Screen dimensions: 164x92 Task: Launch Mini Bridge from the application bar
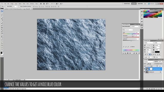(x=44, y=4)
